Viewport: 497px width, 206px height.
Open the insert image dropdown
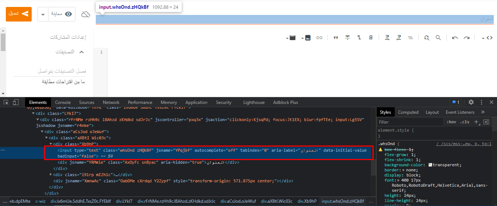[305, 38]
